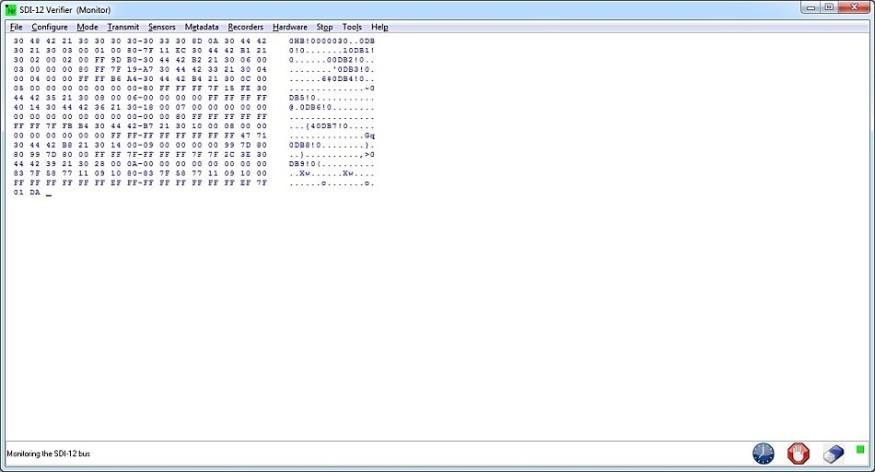Open the Help menu

379,27
